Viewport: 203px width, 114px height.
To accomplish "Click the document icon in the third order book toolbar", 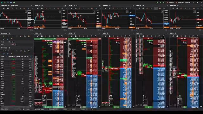I will (x=118, y=36).
